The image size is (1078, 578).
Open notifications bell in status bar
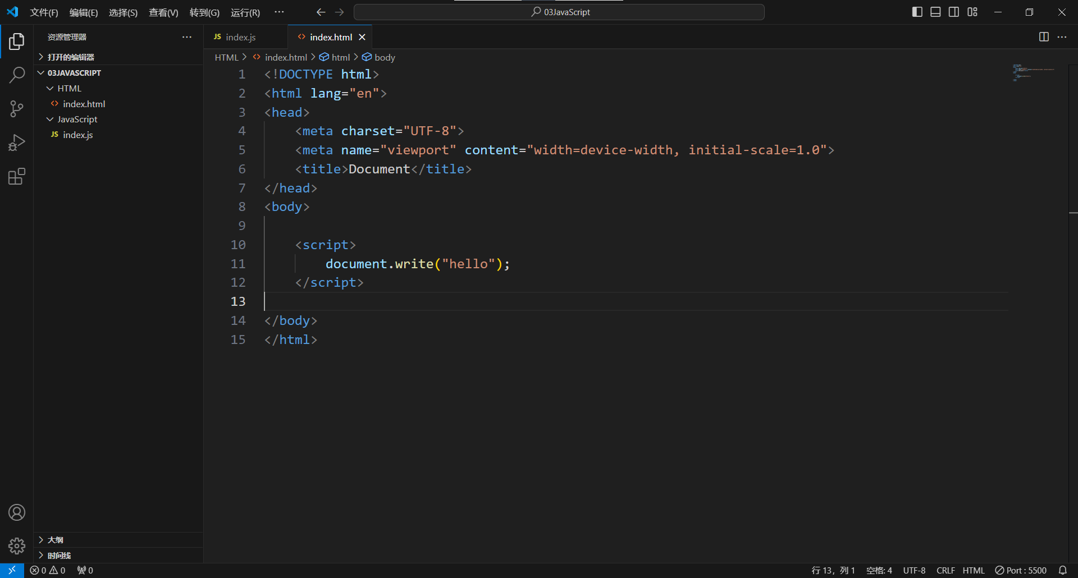pos(1063,570)
